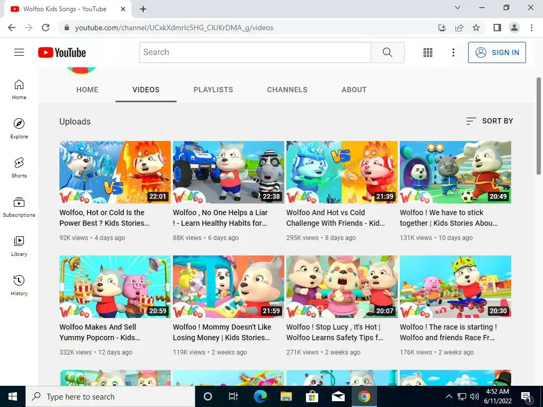The width and height of the screenshot is (543, 407).
Task: Bookmark this page with the star icon
Action: coord(476,28)
